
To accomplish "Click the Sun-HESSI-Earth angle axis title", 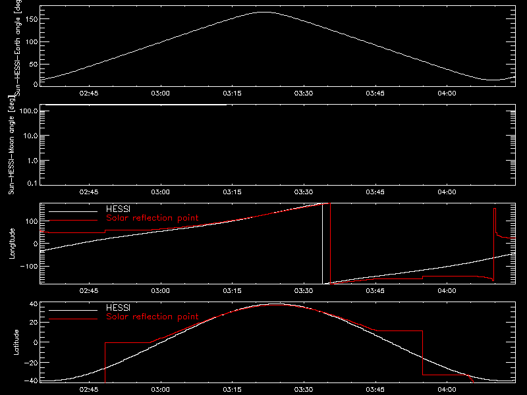I will click(18, 47).
